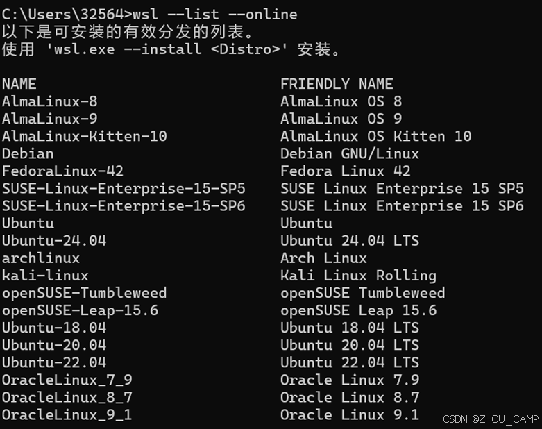Select the friendly name Ubuntu 18.04 LTS
This screenshot has height=429, width=542.
tap(350, 328)
